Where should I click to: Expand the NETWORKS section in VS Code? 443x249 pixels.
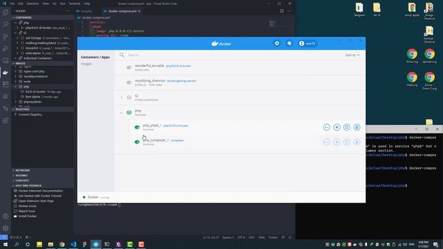pos(42,171)
